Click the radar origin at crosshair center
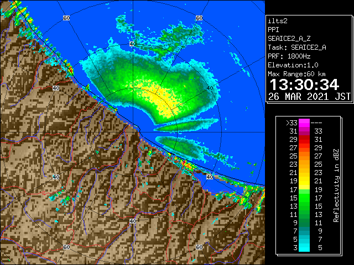 133,132
